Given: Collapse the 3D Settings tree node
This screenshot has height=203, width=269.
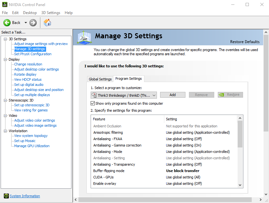Looking at the screenshot, I should pos(5,39).
